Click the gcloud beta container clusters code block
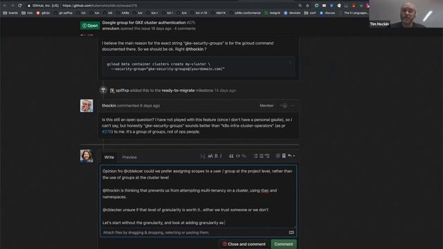 coord(199,66)
